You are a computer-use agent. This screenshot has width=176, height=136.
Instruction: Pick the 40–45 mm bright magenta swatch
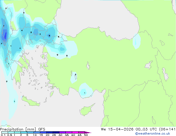tap(75, 132)
